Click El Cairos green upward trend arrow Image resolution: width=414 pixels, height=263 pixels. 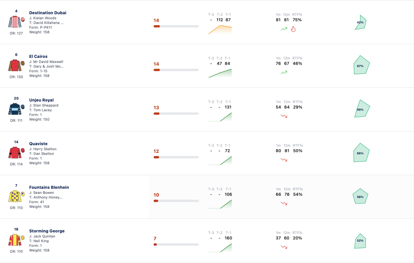click(x=284, y=72)
